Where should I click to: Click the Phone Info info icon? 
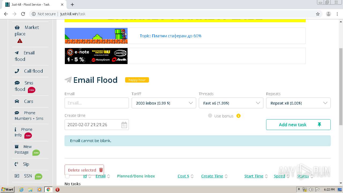point(16,129)
